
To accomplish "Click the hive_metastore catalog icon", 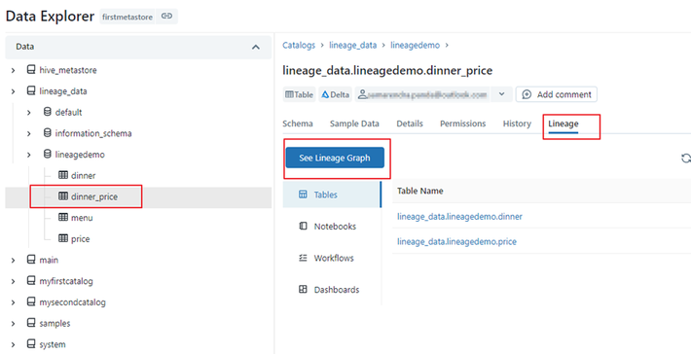I will 31,70.
